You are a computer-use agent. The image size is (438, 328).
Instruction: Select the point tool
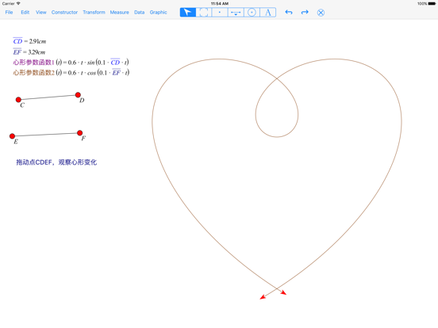[x=220, y=13]
